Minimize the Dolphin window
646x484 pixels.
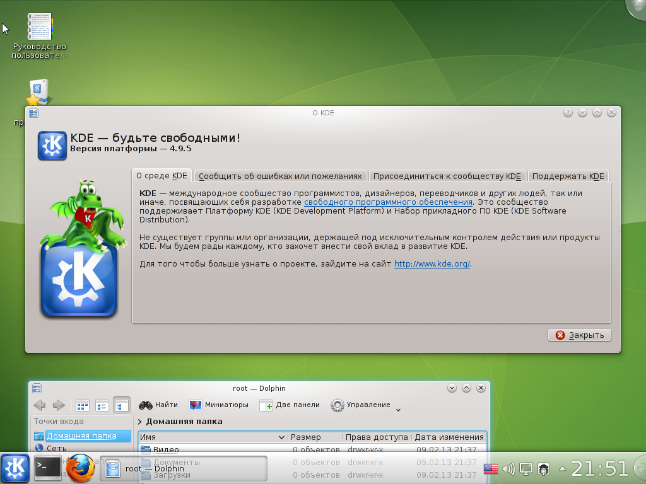tap(452, 388)
